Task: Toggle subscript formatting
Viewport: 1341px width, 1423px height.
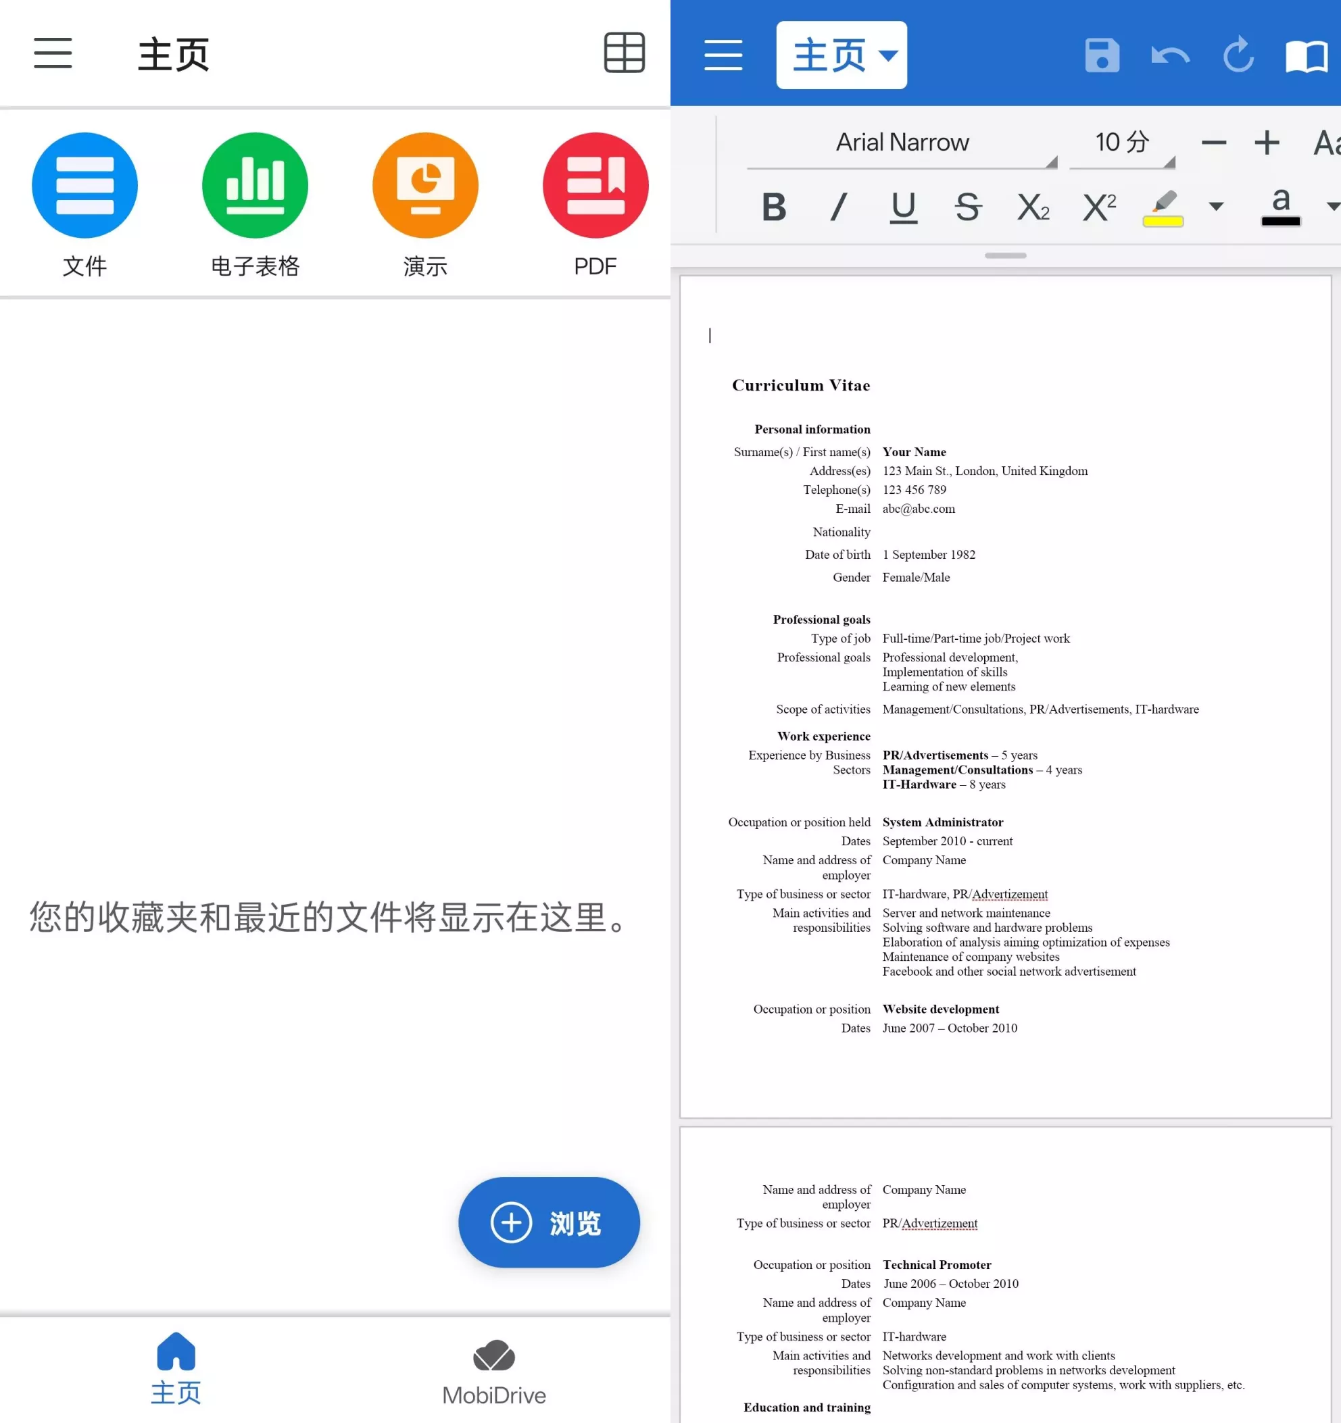Action: tap(1032, 207)
